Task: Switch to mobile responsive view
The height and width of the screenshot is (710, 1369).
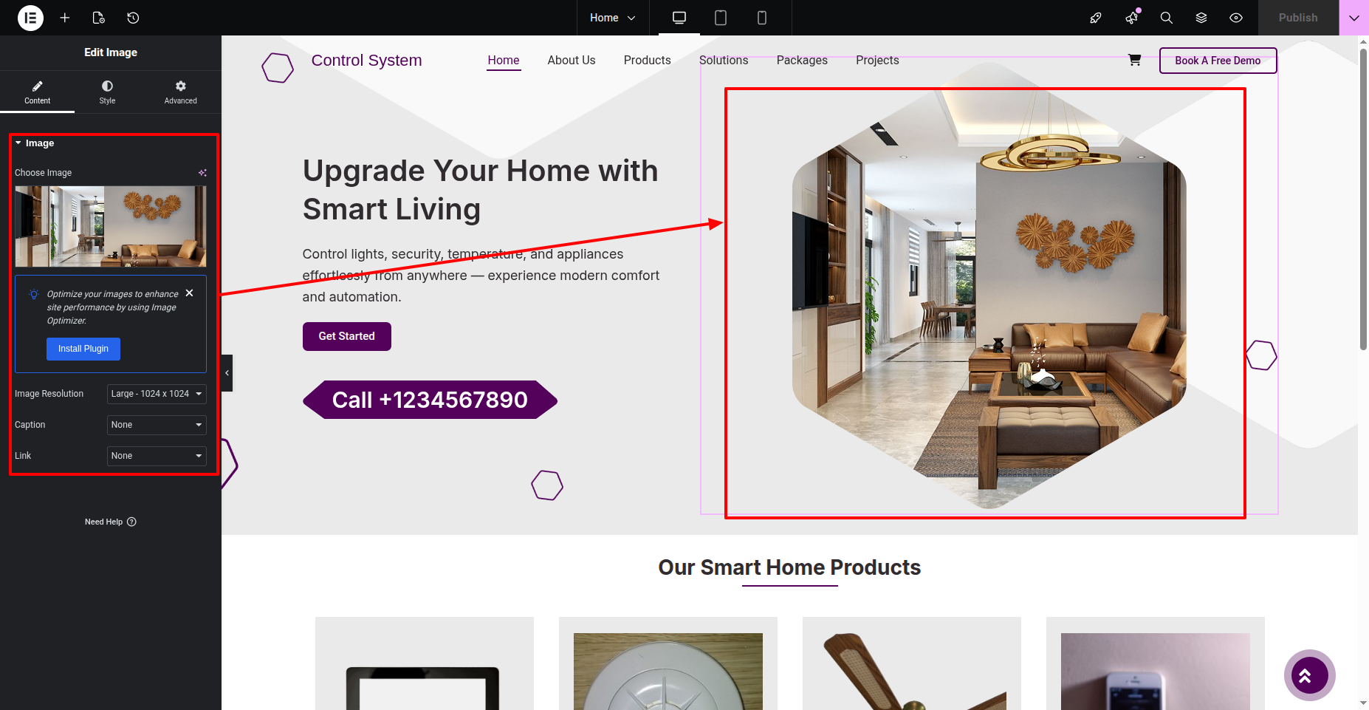Action: tap(762, 18)
